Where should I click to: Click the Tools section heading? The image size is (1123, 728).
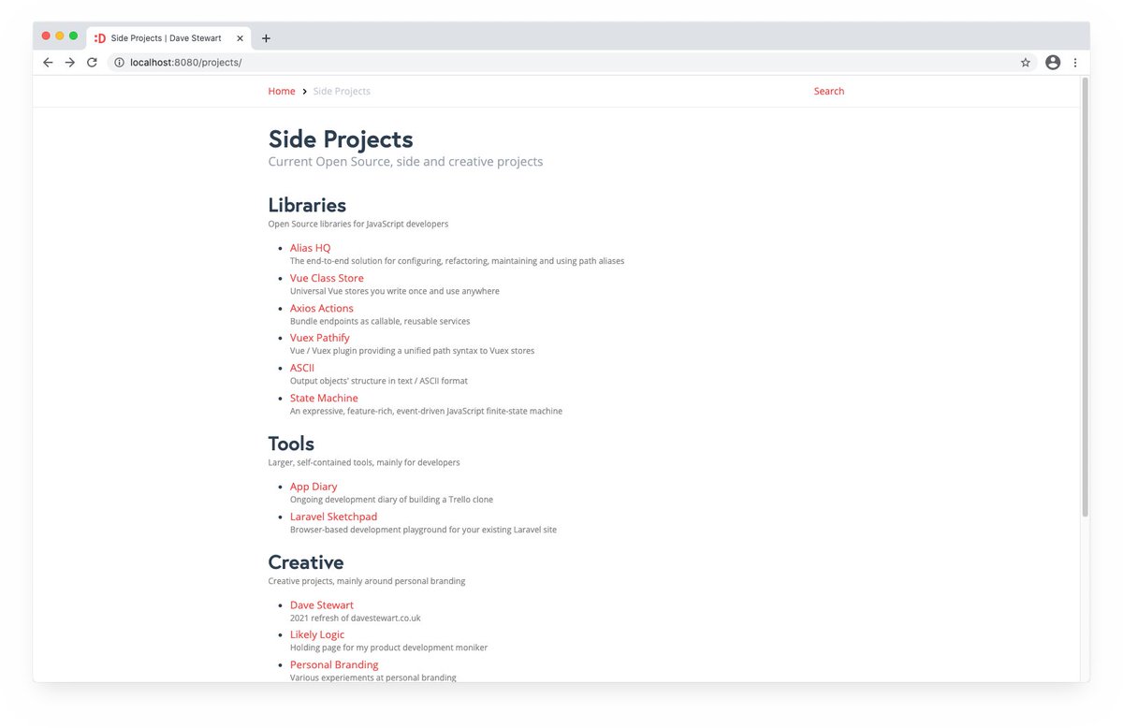pyautogui.click(x=291, y=444)
